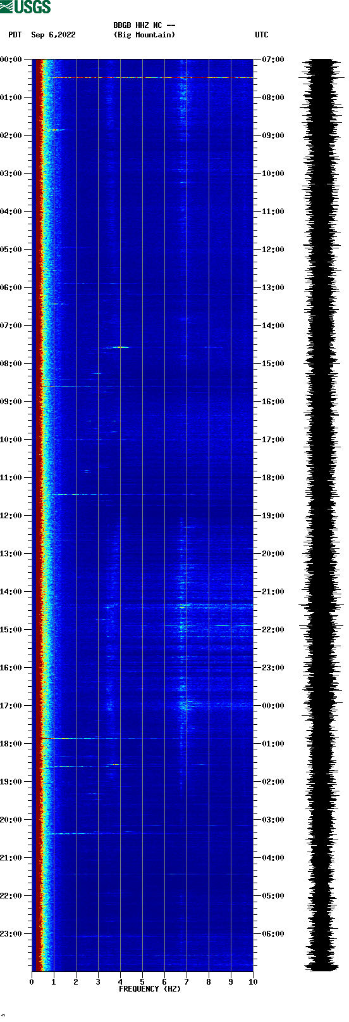Click the PDT time label '14:00' on left axis
Screen dimensions: 349x1022
[x=11, y=592]
